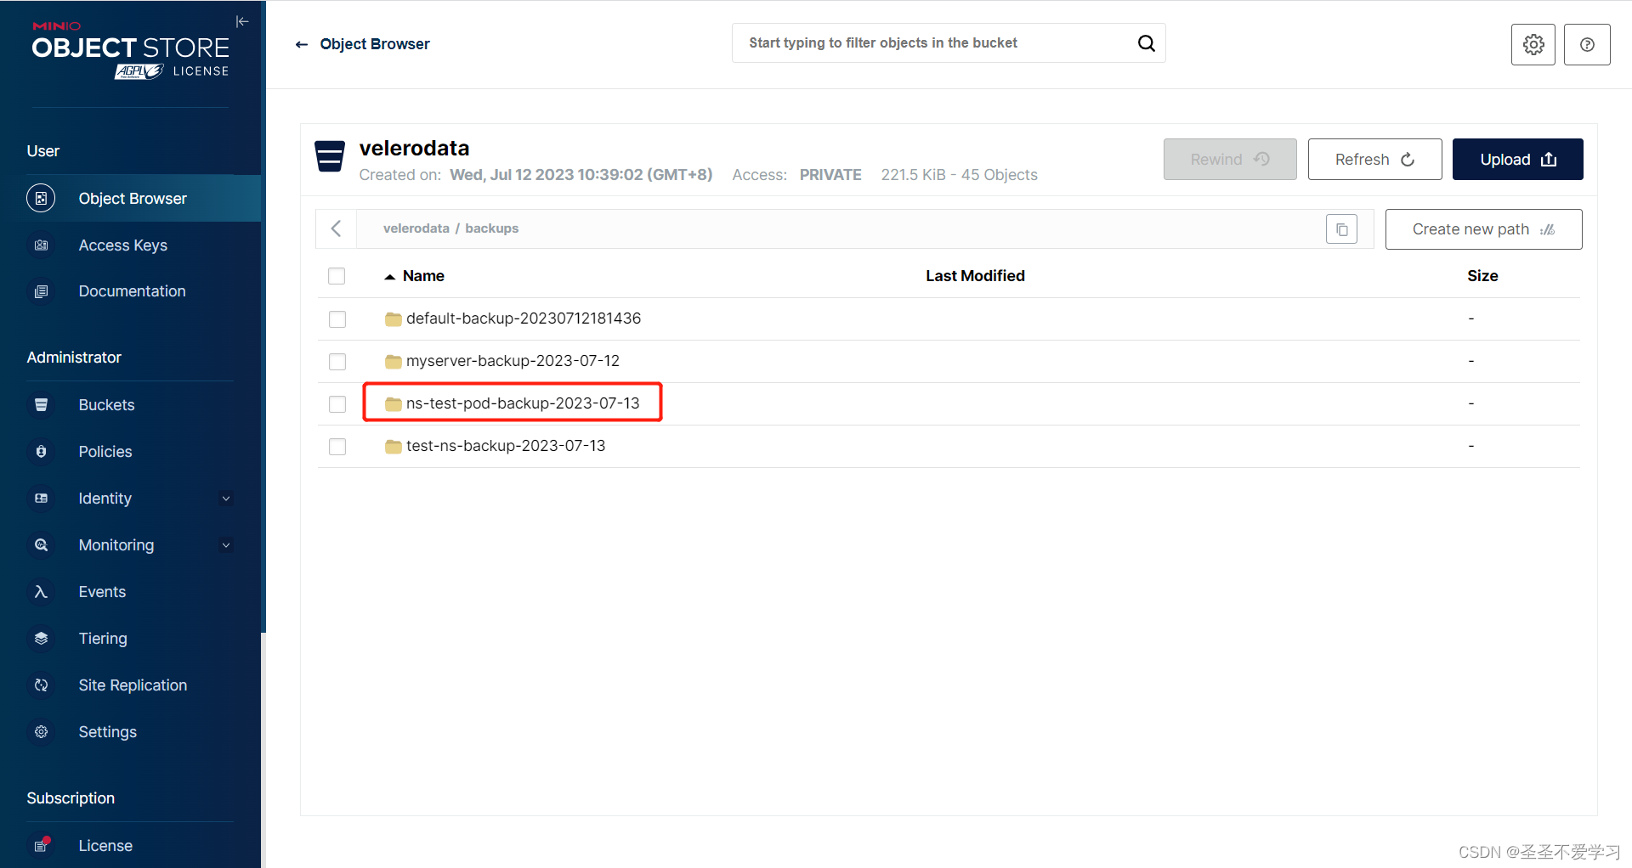Image resolution: width=1632 pixels, height=868 pixels.
Task: Click the License icon in sidebar
Action: [x=42, y=845]
